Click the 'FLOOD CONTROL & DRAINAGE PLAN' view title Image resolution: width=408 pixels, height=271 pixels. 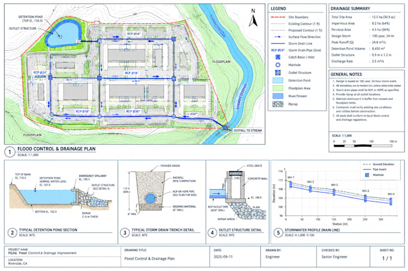click(56, 149)
